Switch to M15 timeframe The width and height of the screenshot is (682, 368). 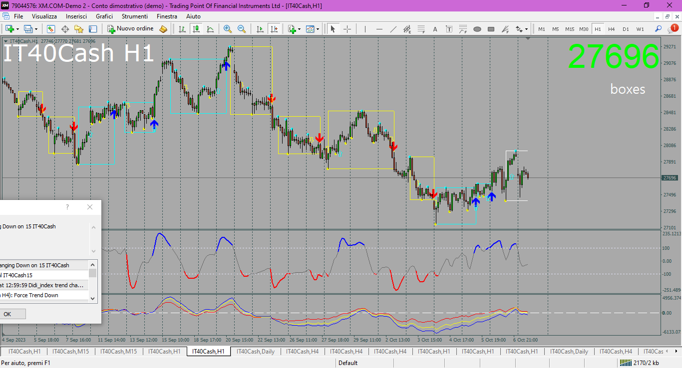click(x=570, y=29)
